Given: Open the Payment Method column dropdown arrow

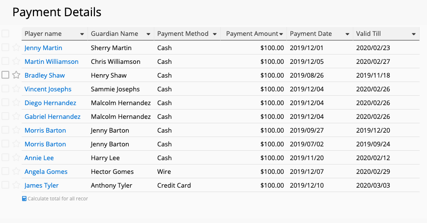Looking at the screenshot, I should click(x=215, y=34).
